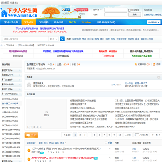Viewport: 162px width, 162px height.
Task: Open the 手机APP(客户端) nav tab
Action: pos(106,22)
